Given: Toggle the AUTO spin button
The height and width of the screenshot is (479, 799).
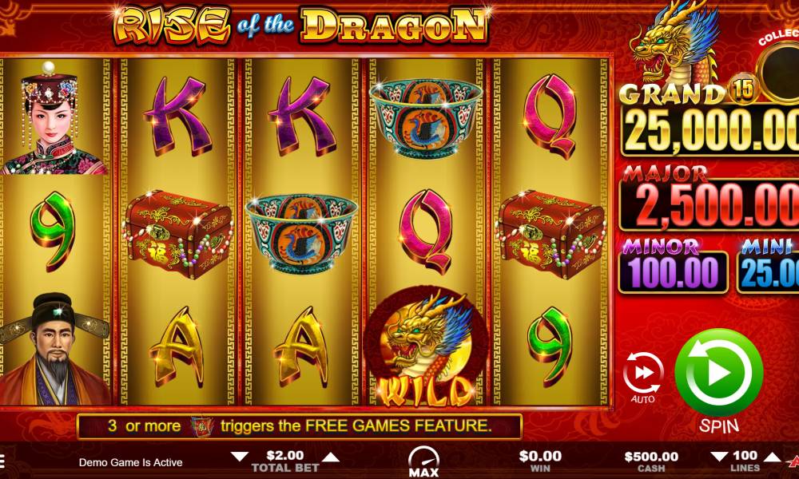Looking at the screenshot, I should [643, 377].
